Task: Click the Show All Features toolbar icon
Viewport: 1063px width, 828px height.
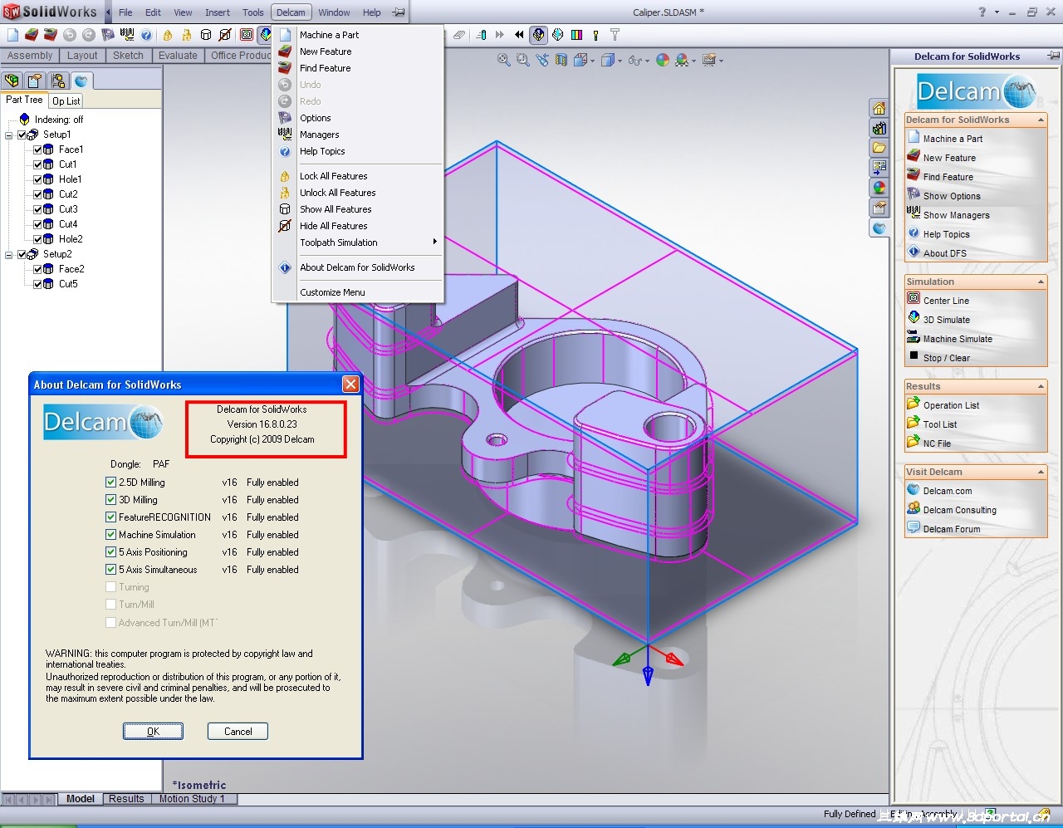Action: click(x=206, y=35)
